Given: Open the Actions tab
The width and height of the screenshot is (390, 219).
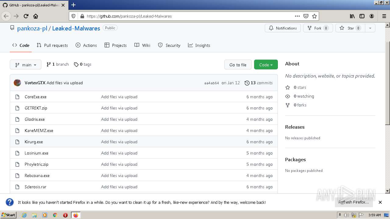Looking at the screenshot, I should [x=86, y=45].
